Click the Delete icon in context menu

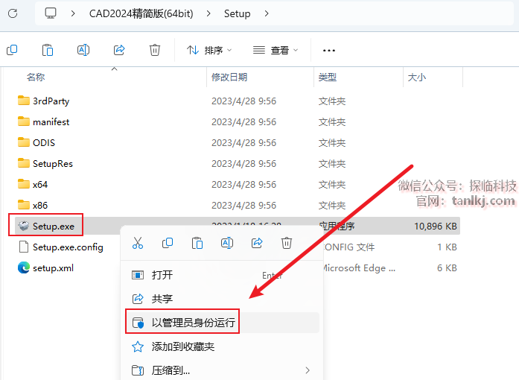point(287,243)
